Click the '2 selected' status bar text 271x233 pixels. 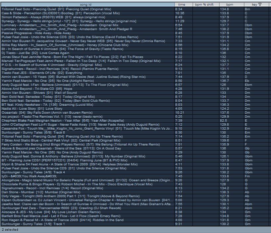[10, 230]
